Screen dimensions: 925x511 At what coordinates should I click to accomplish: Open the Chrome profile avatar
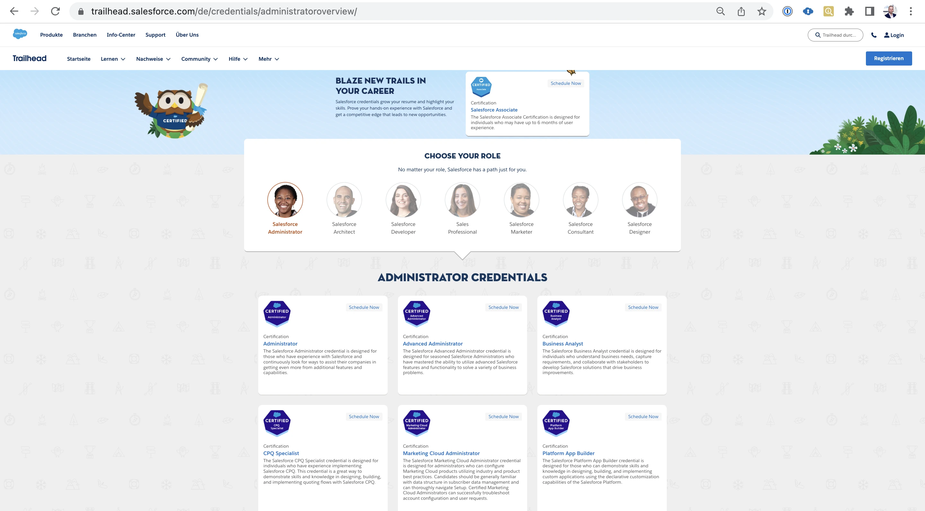tap(890, 12)
